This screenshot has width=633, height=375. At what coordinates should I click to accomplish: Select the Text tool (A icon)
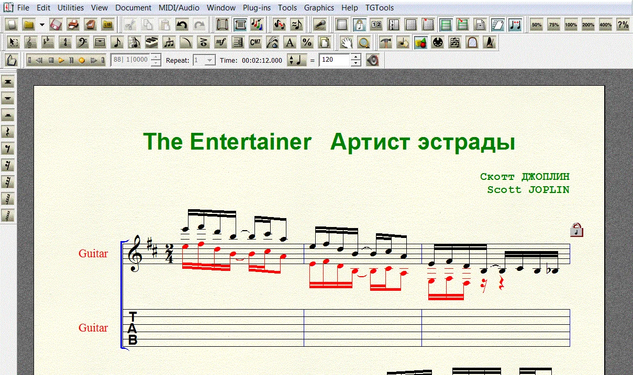tap(290, 42)
